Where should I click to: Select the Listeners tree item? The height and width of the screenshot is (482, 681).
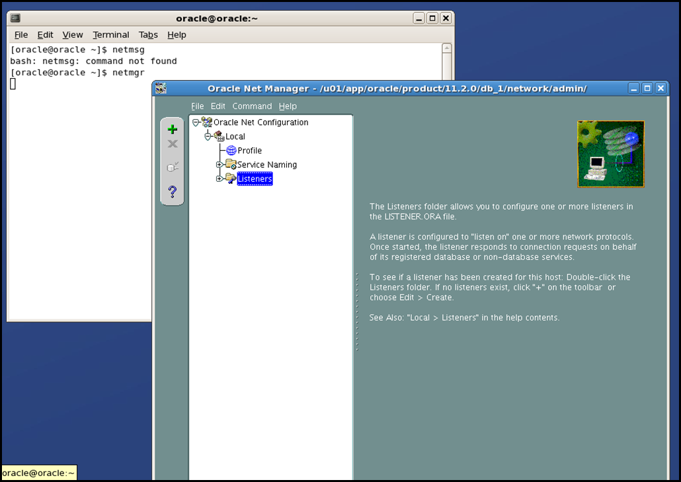coord(255,179)
